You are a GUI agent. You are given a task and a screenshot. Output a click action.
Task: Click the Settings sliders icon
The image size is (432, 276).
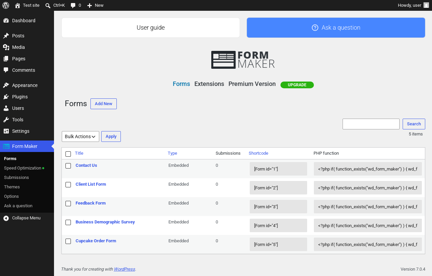coord(6,131)
